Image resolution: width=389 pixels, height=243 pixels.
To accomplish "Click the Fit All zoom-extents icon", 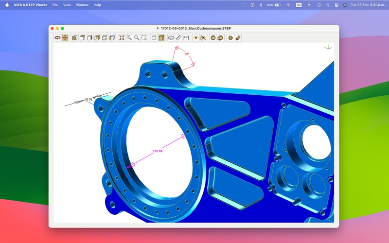I will pyautogui.click(x=122, y=38).
